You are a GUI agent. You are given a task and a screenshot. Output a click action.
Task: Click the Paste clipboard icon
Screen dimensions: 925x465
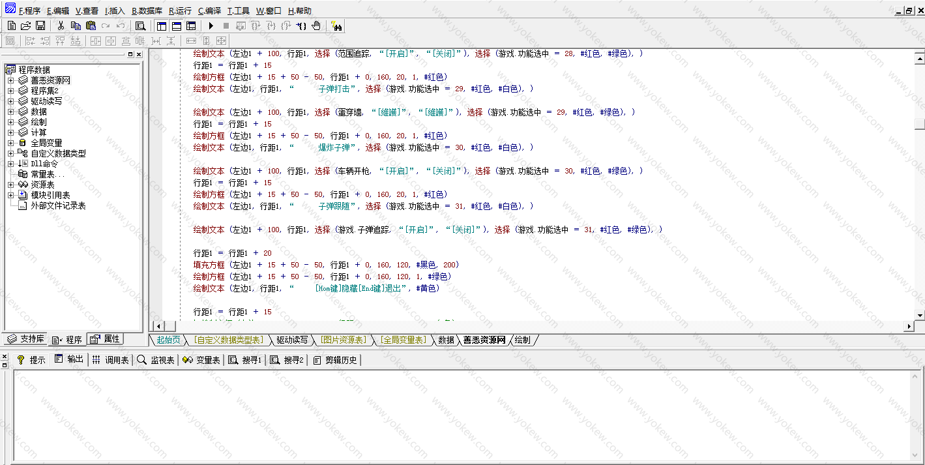91,25
